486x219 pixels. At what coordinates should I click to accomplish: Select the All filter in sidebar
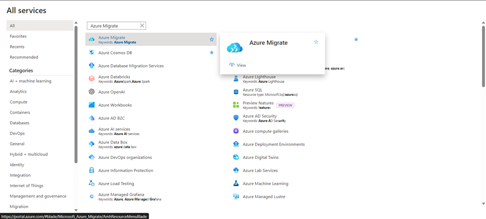click(x=40, y=26)
